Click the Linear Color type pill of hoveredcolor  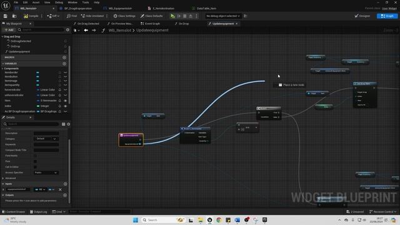(46, 90)
